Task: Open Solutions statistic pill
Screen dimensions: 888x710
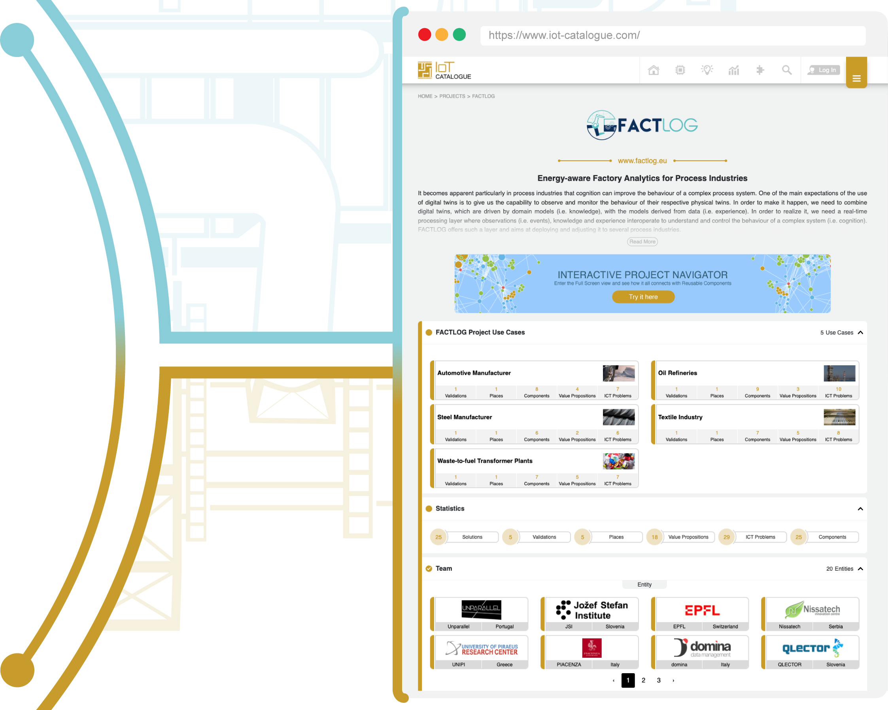Action: [464, 537]
